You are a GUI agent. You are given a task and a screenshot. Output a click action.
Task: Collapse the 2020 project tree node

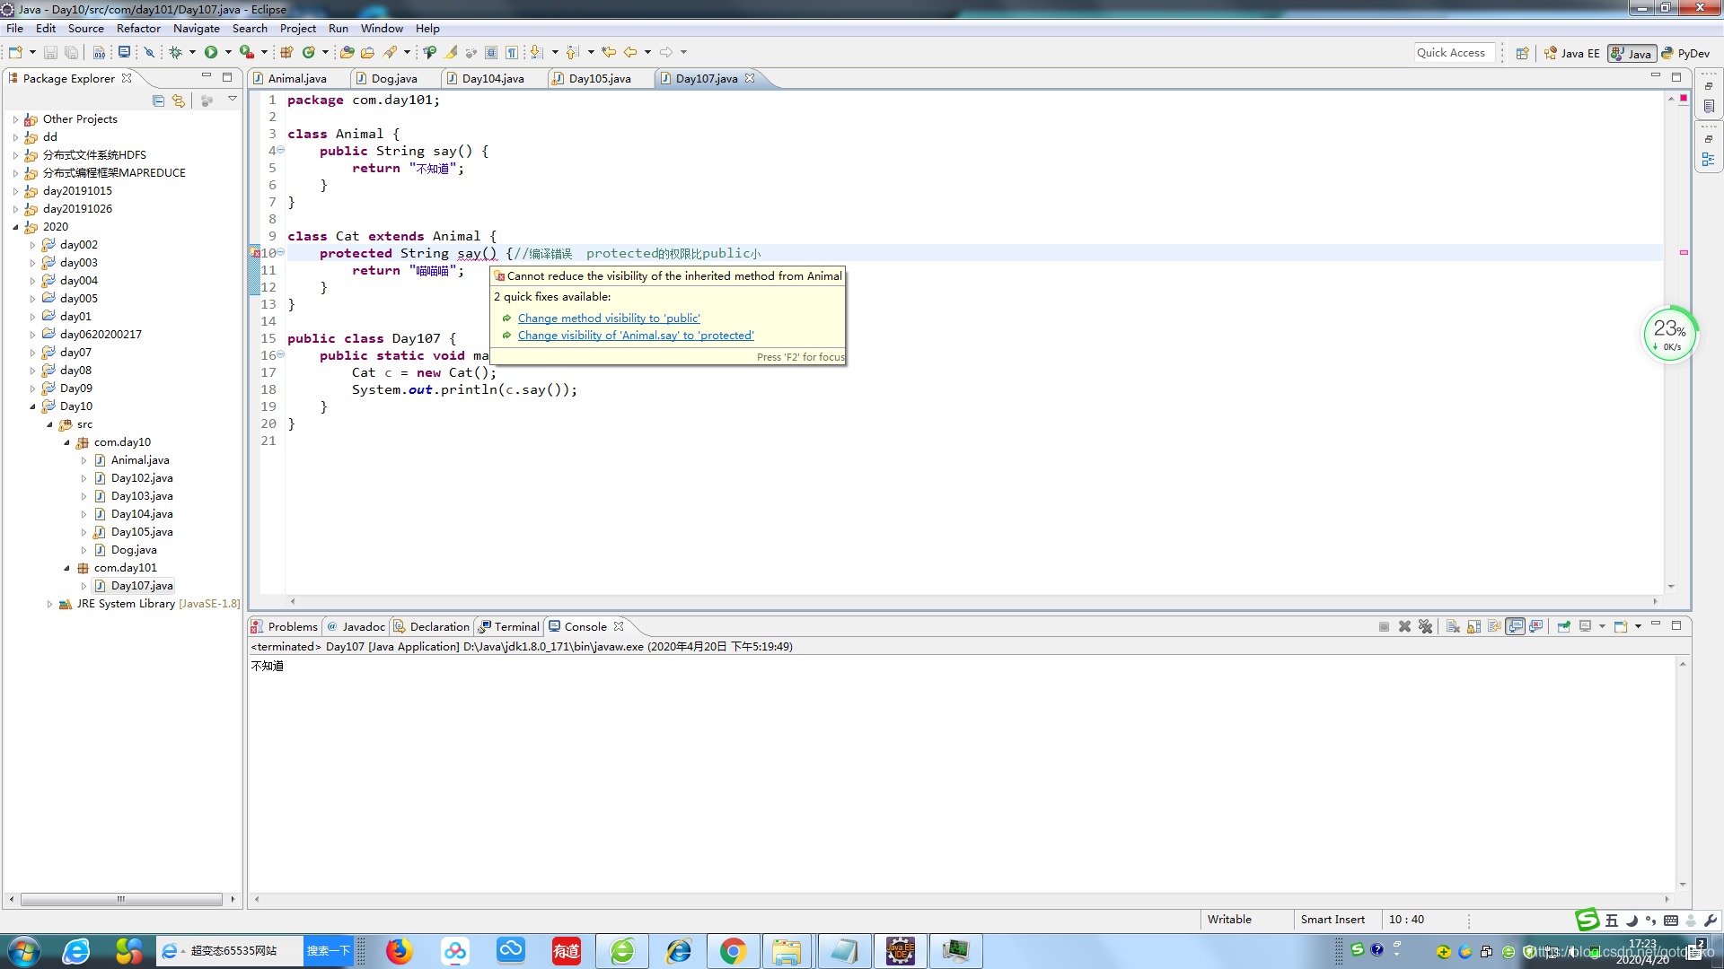[15, 227]
